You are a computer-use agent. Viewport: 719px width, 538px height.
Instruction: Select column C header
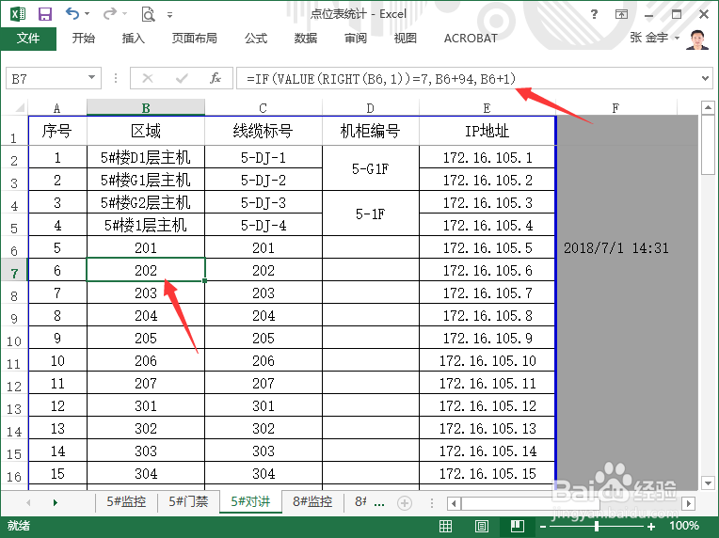[264, 108]
